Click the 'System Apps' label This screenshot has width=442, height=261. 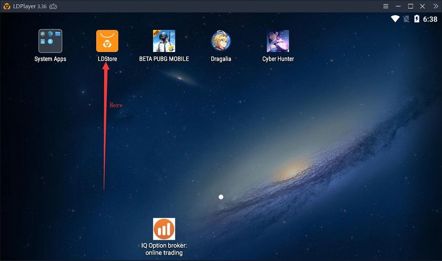click(50, 59)
